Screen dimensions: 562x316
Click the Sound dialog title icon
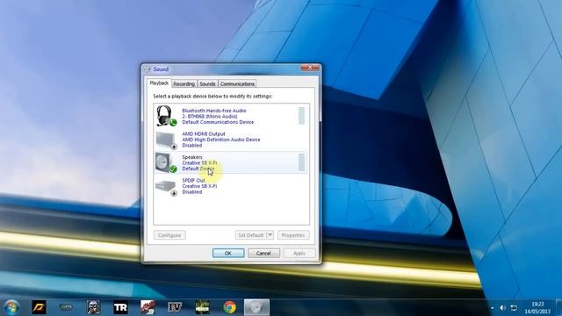147,69
